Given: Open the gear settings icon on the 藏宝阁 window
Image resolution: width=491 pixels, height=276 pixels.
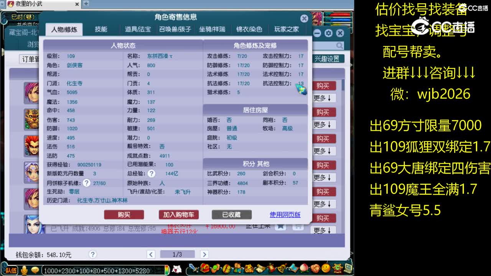Looking at the screenshot, I should [328, 33].
